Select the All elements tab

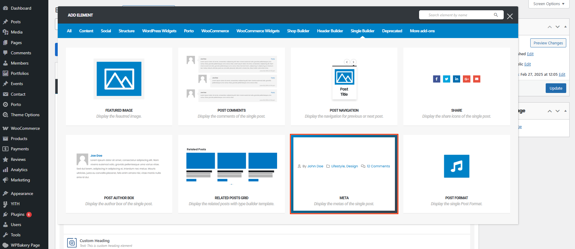[x=69, y=31]
